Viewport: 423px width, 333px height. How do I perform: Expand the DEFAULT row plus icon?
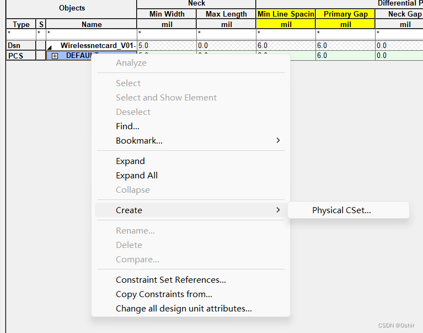(55, 56)
